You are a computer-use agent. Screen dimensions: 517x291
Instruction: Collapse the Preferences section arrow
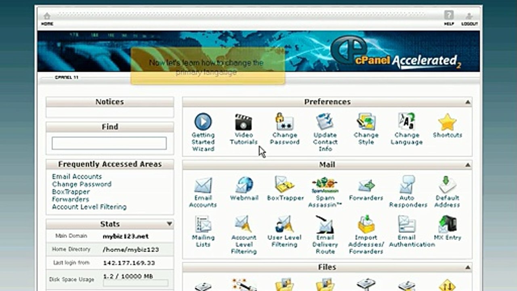point(467,102)
